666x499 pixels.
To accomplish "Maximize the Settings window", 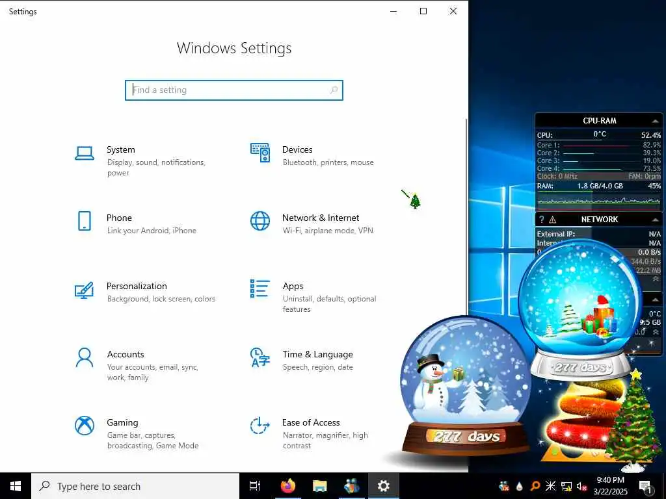I will 423,12.
